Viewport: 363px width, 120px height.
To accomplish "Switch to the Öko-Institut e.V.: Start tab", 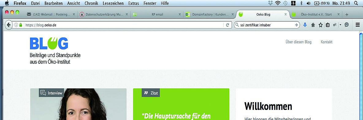I will tap(316, 14).
